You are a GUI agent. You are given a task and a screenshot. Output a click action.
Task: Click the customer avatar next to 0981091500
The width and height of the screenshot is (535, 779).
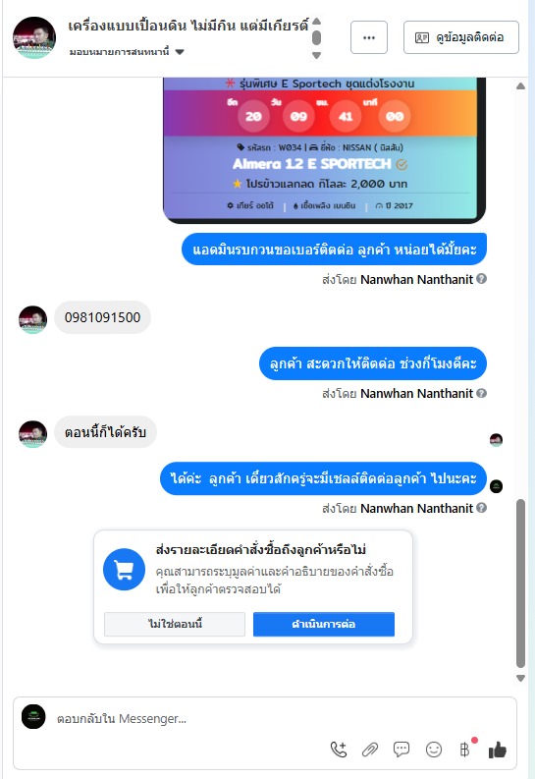32,319
